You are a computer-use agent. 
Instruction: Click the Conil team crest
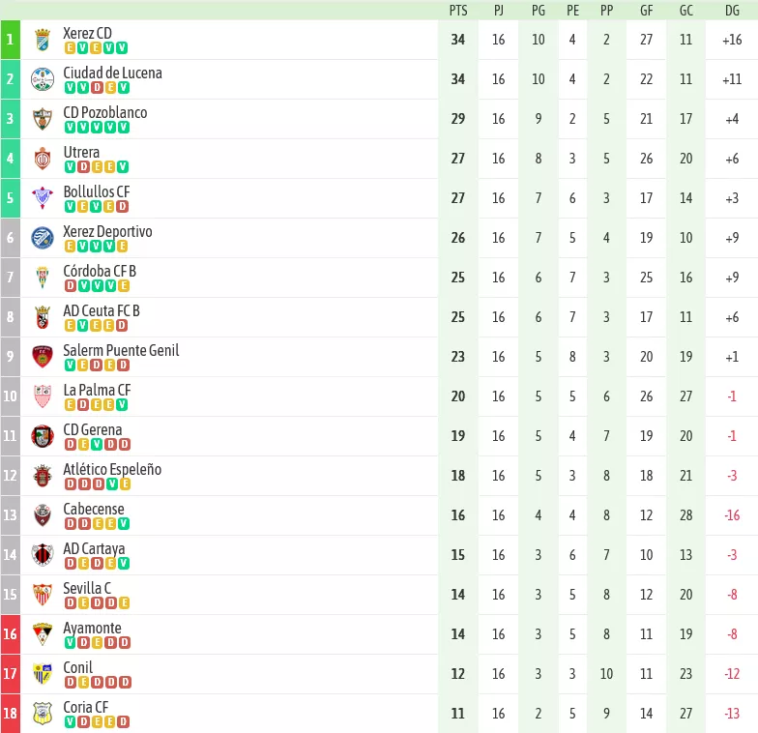[43, 674]
